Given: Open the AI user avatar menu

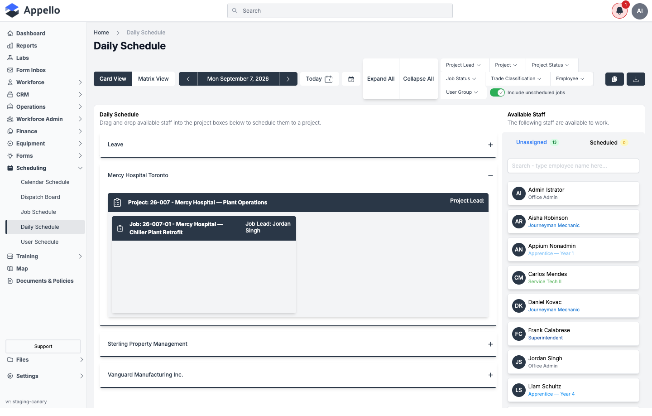Looking at the screenshot, I should point(640,11).
